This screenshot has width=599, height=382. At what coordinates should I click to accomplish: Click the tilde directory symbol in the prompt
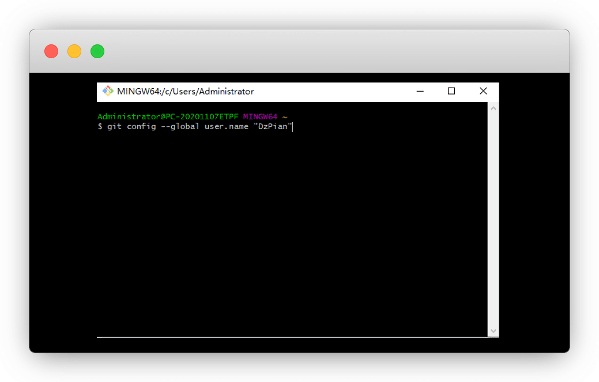[285, 117]
